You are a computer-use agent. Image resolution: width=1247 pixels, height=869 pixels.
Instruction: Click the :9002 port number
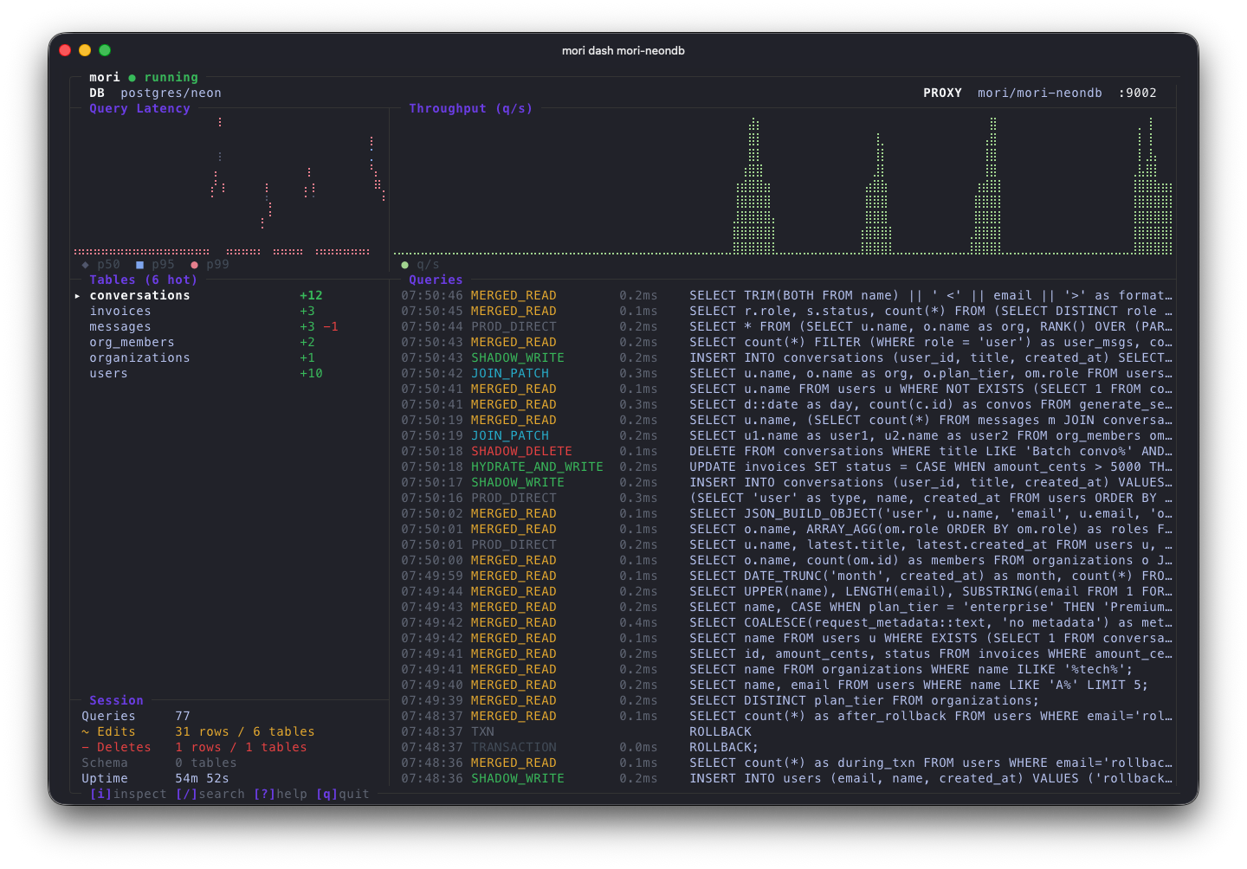click(x=1137, y=93)
